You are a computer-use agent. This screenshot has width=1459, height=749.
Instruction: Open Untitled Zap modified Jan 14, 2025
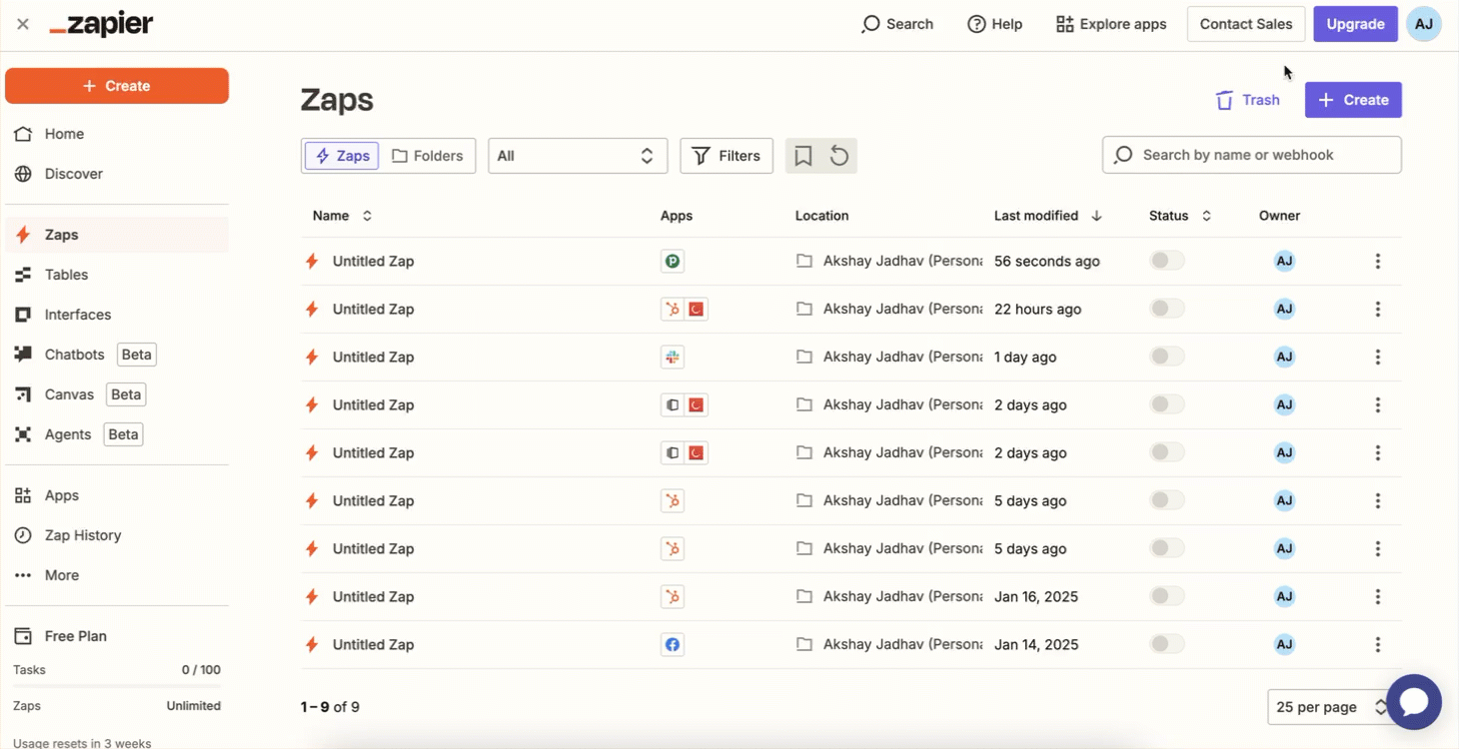click(373, 644)
